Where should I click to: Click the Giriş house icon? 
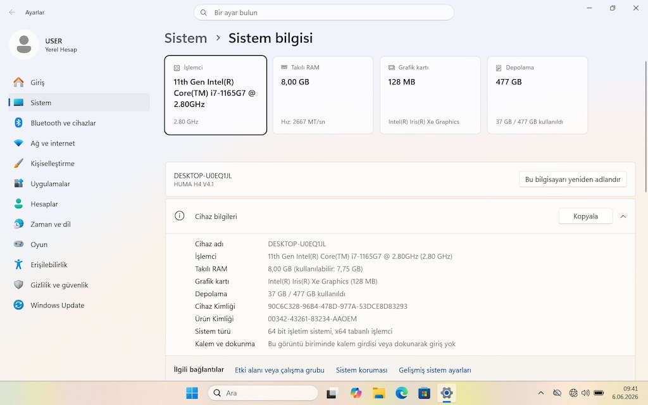coord(18,82)
